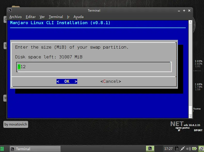Viewport: 204px width, 152px height.
Task: Open the Ayuda menu
Action: (x=79, y=17)
